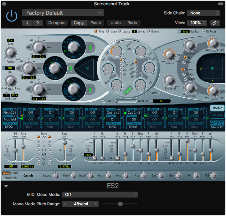The width and height of the screenshot is (226, 216).
Task: Select the Flanger effect
Action: point(183,75)
